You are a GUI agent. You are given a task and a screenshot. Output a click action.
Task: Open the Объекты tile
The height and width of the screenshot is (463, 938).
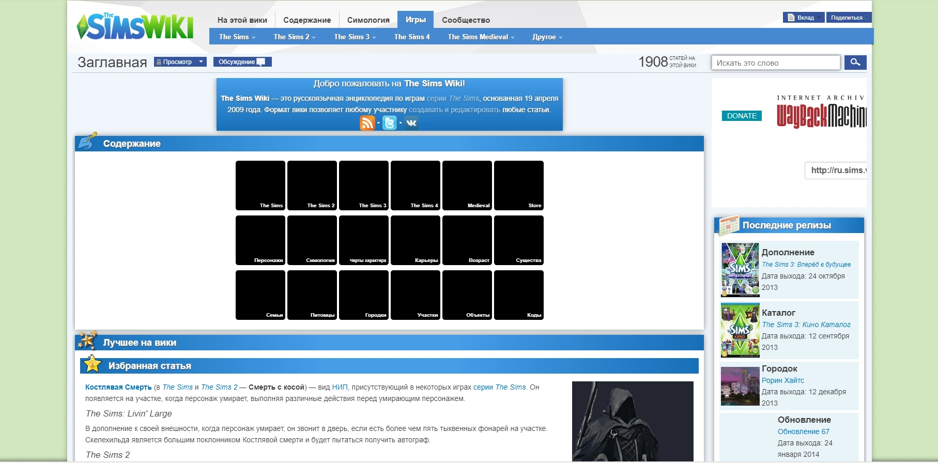click(x=467, y=295)
